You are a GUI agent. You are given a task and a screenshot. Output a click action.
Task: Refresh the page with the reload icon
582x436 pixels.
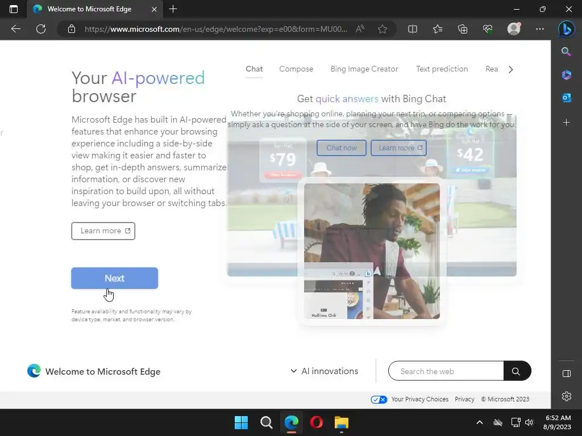pyautogui.click(x=41, y=29)
